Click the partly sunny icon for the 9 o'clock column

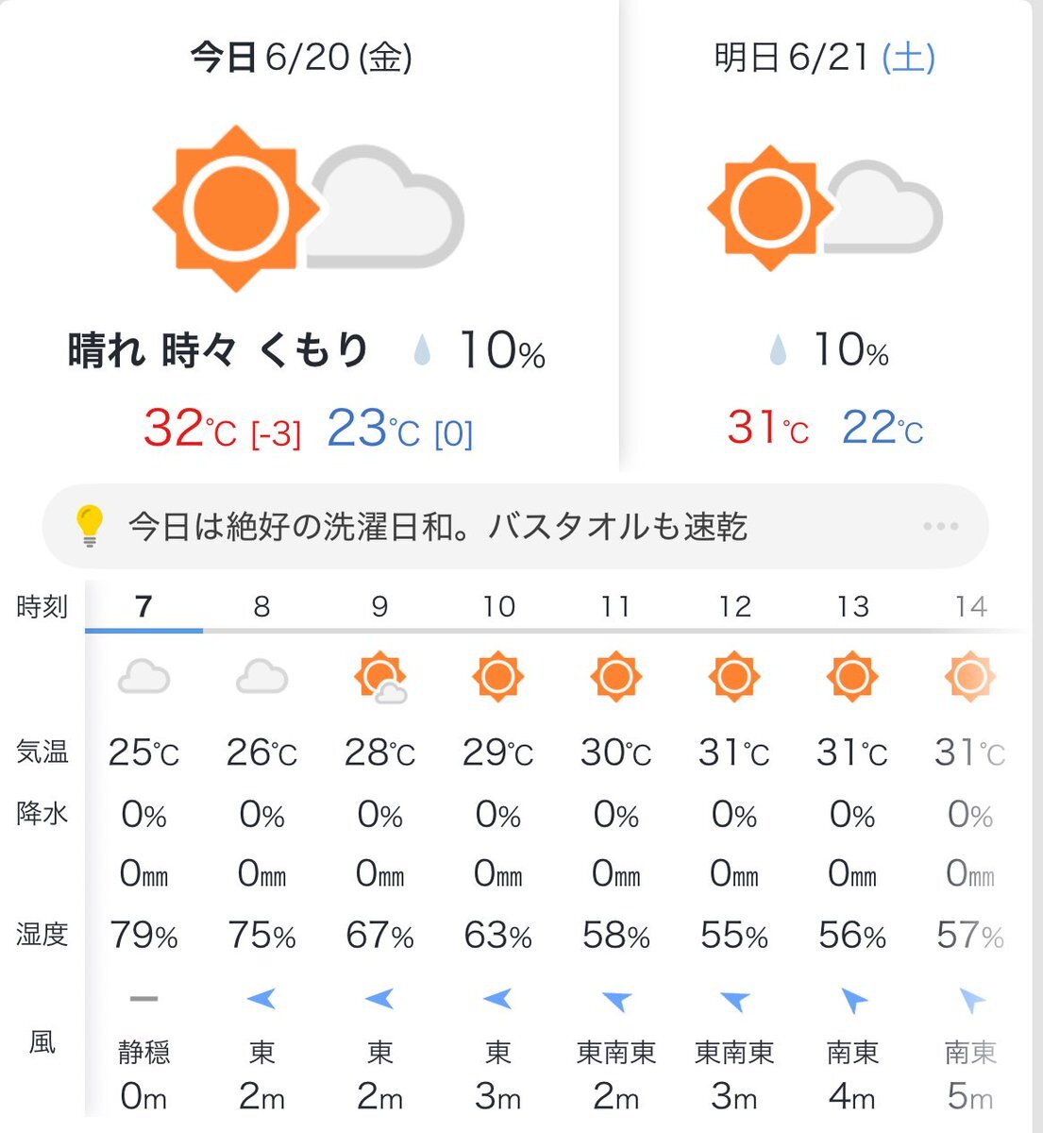pyautogui.click(x=380, y=678)
